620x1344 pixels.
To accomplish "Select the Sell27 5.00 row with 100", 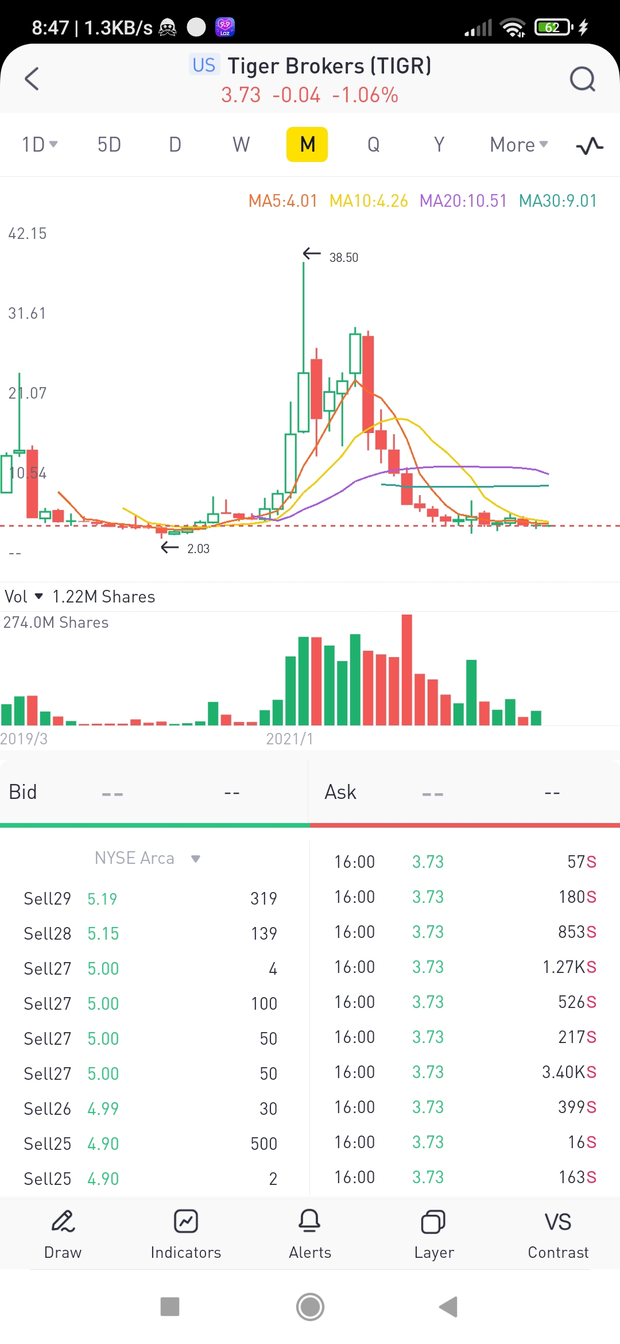I will (x=150, y=1003).
